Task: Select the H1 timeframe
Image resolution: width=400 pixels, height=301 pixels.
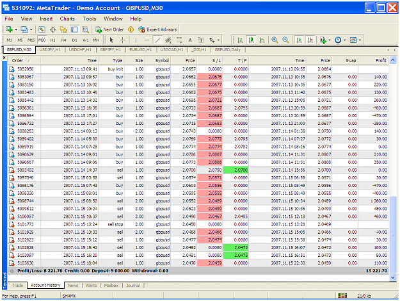Action: pyautogui.click(x=53, y=40)
